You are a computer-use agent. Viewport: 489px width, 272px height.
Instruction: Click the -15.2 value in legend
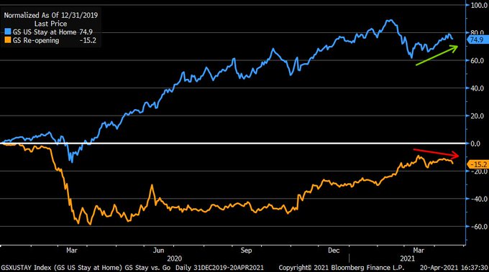point(88,40)
